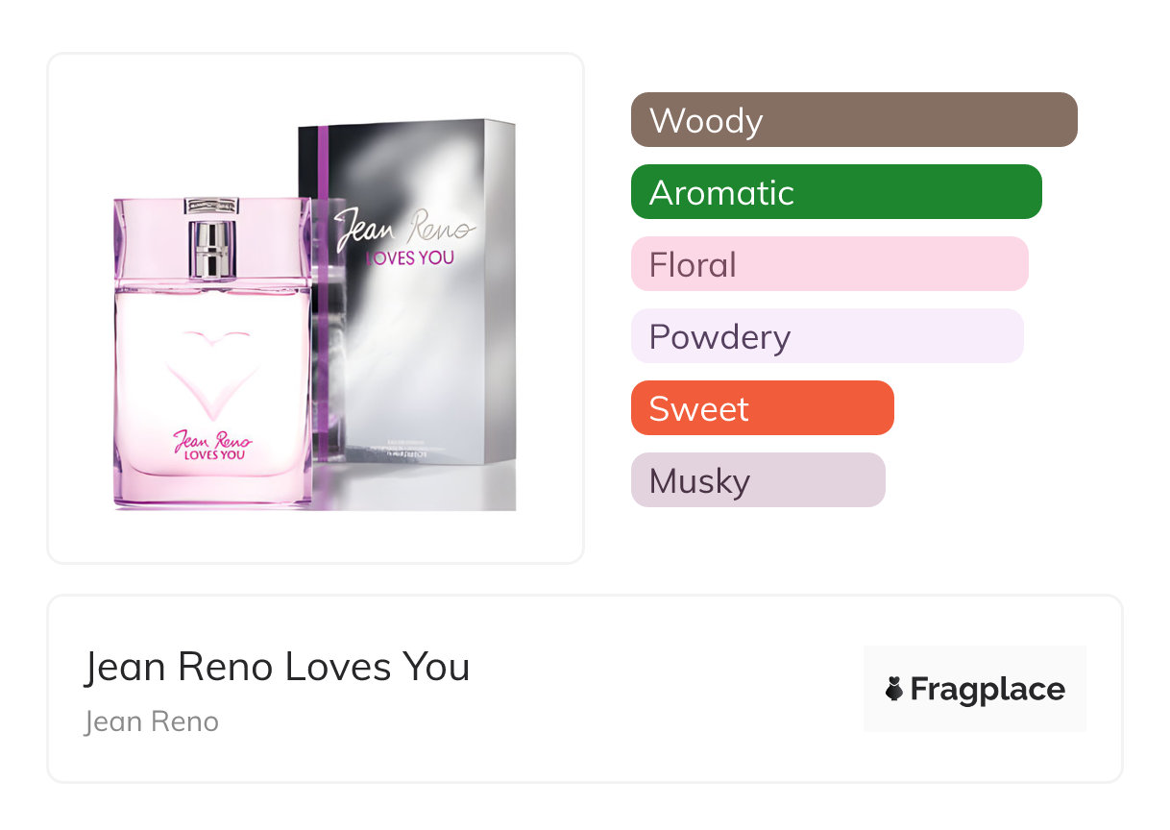Click the Jean Reno signature on the box
1170x830 pixels.
pos(404,228)
